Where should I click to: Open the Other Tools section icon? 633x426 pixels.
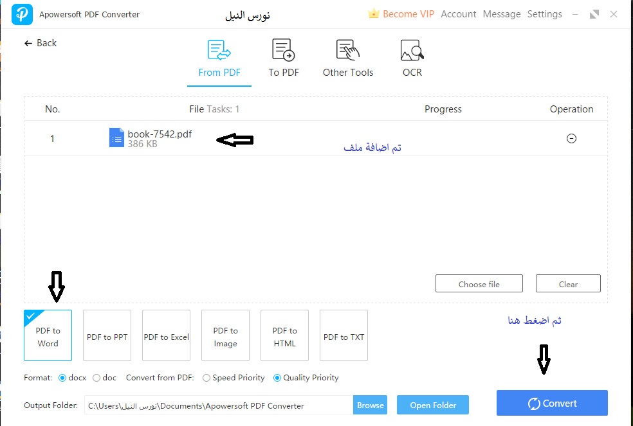tap(347, 50)
